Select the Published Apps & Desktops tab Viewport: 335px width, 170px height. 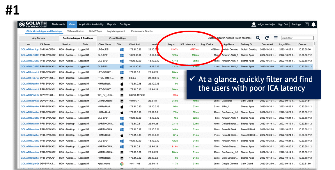78,38
